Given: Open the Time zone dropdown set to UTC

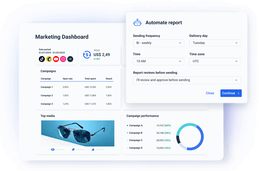Looking at the screenshot, I should (215, 61).
